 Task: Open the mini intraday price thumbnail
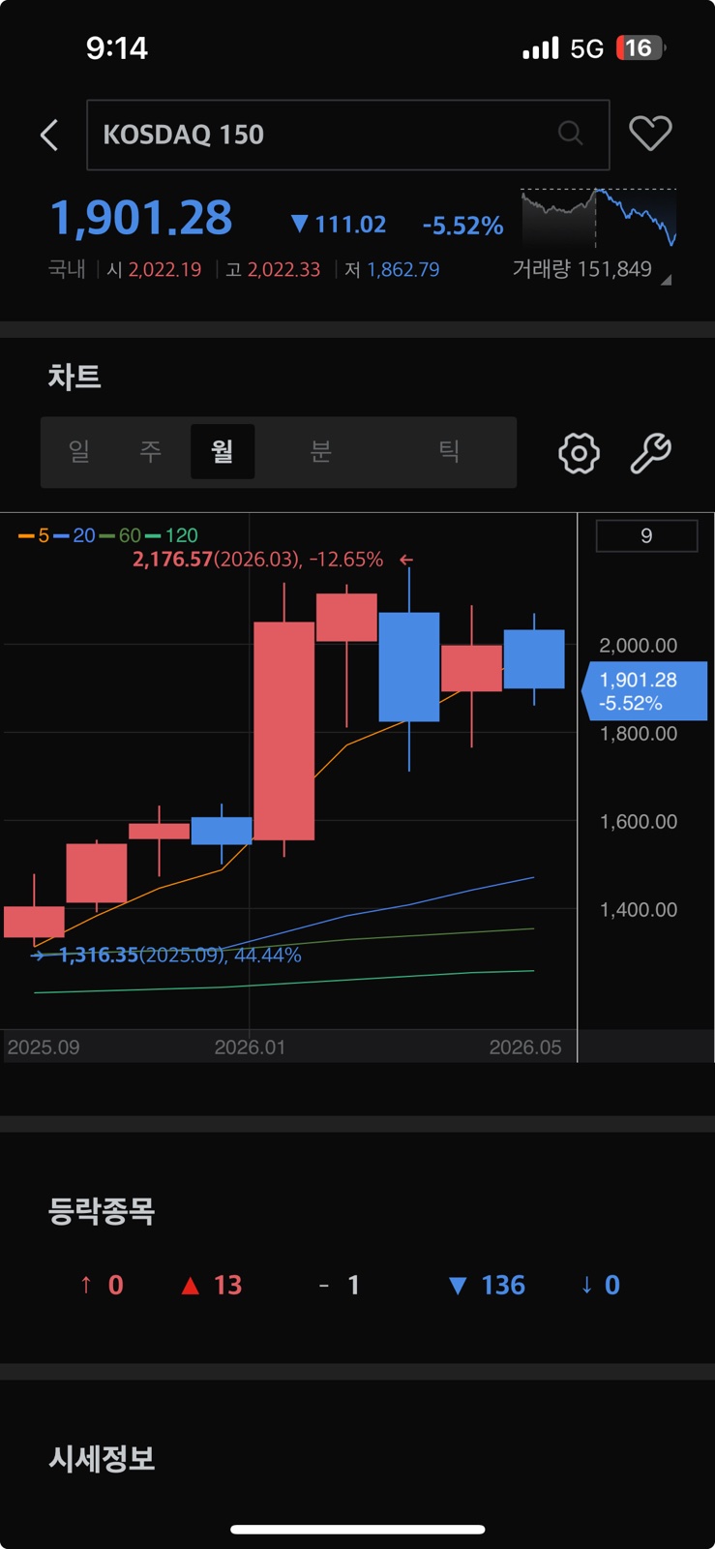[599, 218]
